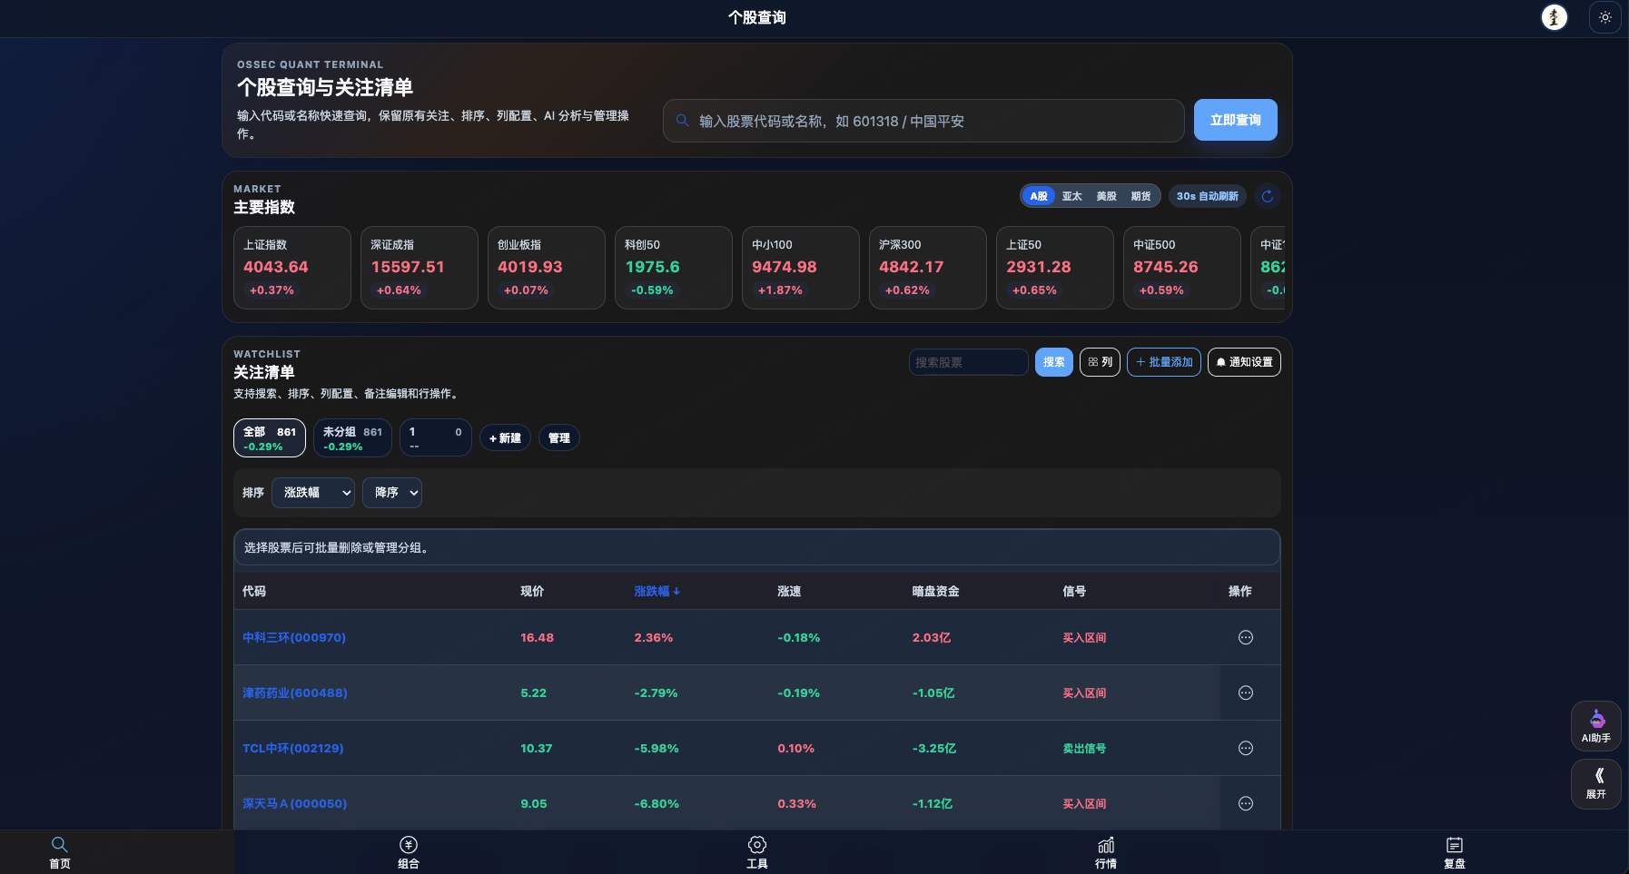Image resolution: width=1629 pixels, height=874 pixels.
Task: Click the 买入区间 signal for 中科三环
Action: tap(1084, 638)
